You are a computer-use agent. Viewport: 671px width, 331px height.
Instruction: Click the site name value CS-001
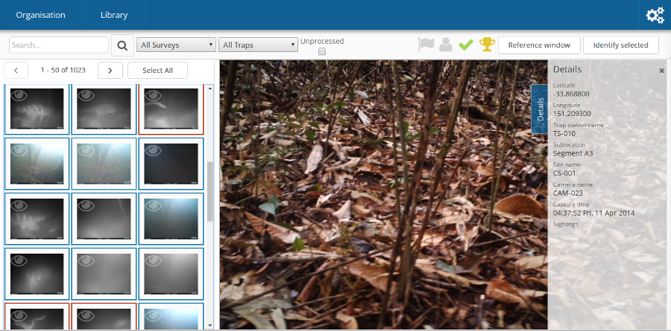(x=564, y=173)
